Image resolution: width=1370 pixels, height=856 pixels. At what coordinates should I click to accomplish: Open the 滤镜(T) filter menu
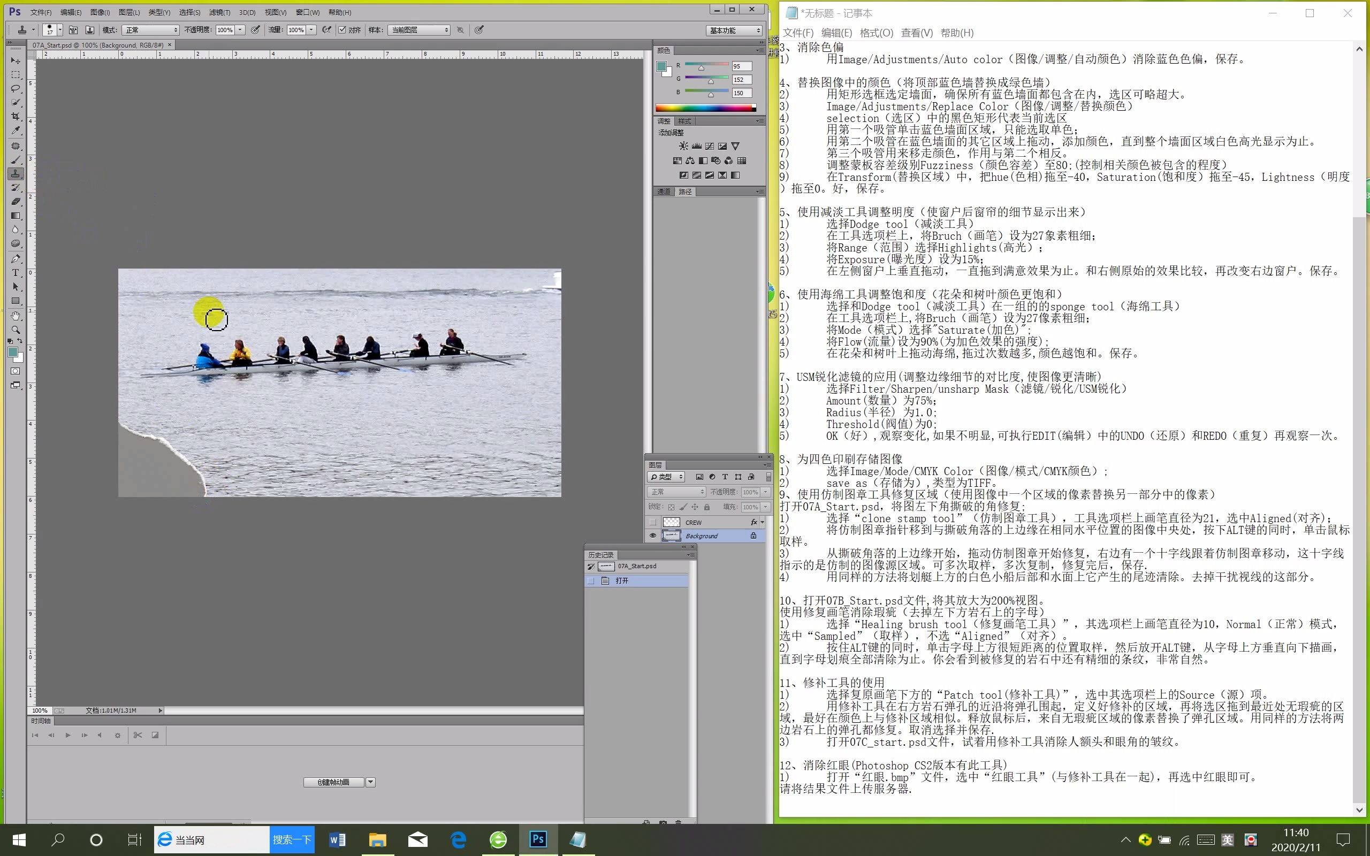point(219,12)
